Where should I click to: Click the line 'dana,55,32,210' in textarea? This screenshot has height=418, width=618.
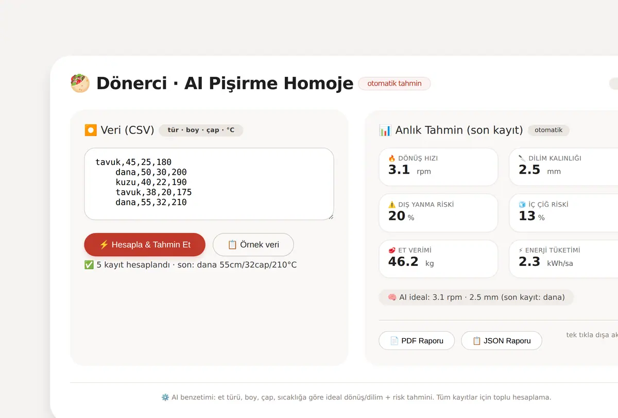click(151, 203)
